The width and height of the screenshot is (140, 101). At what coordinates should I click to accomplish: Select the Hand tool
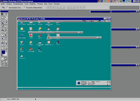coord(3,48)
